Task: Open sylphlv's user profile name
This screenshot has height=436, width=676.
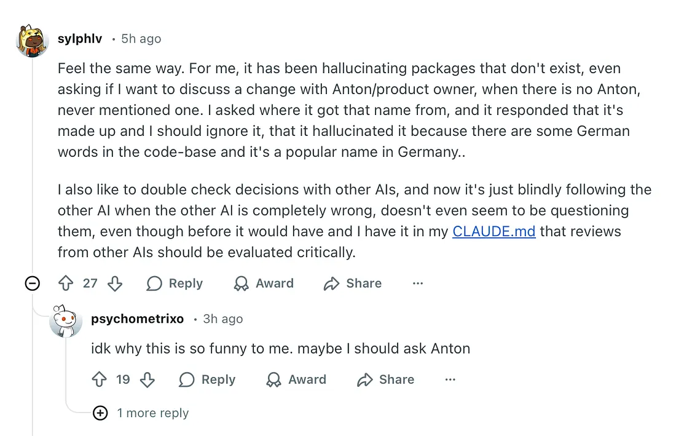Action: [x=80, y=39]
